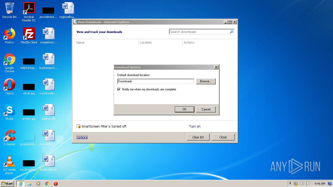Maximize the View Downloads window
333x187 pixels.
(x=230, y=22)
